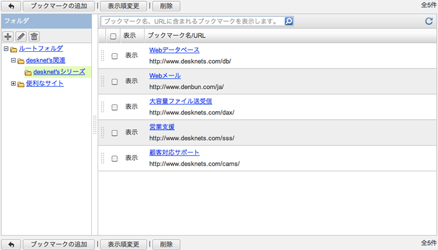Click the delete folder trash icon
This screenshot has height=250, width=438.
tap(34, 36)
